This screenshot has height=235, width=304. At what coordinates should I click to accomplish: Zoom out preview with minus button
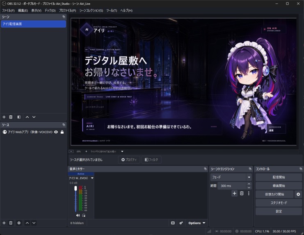click(x=71, y=151)
